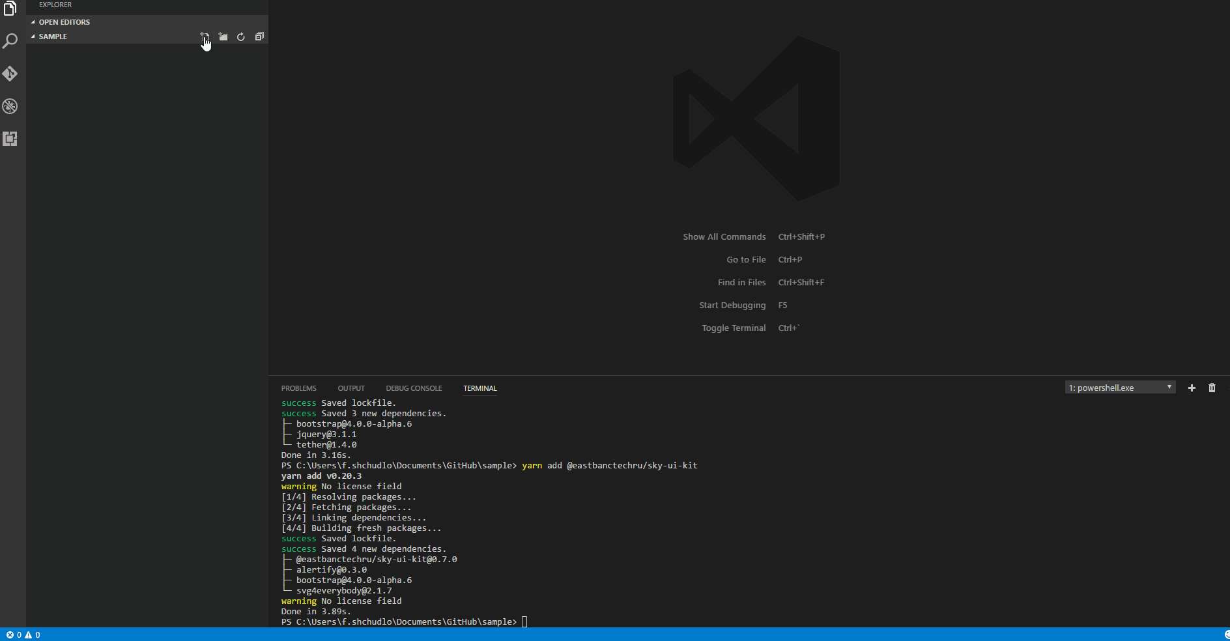1230x641 pixels.
Task: Click 'Find in Files' hint text
Action: (741, 283)
